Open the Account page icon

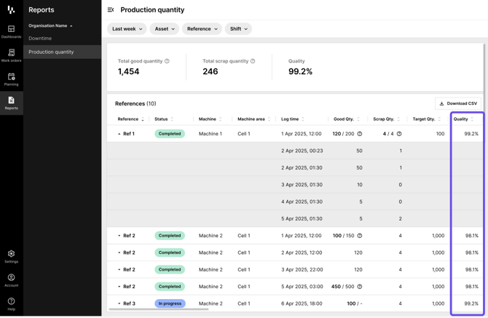[x=11, y=279]
